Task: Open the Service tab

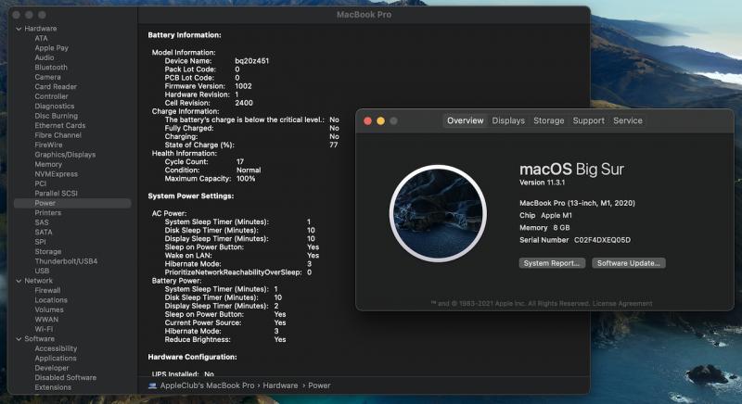Action: 628,120
